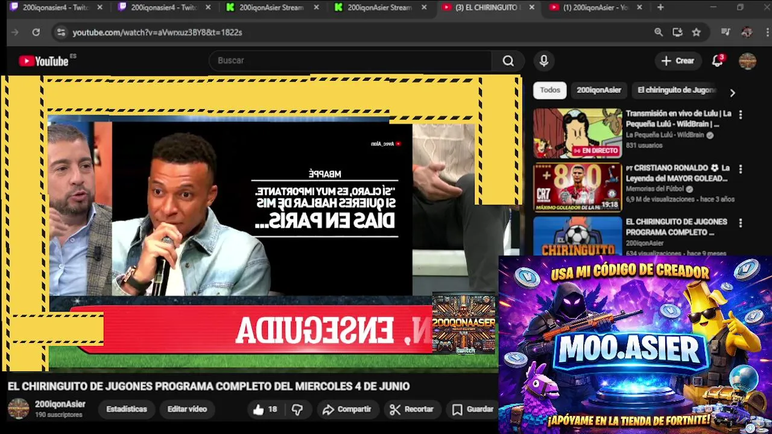The width and height of the screenshot is (772, 434).
Task: Like the video with the thumbs up
Action: 264,409
